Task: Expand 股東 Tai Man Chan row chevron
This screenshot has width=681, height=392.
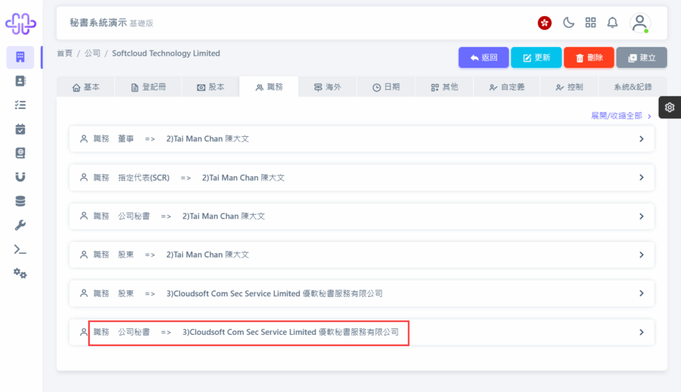Action: [642, 255]
